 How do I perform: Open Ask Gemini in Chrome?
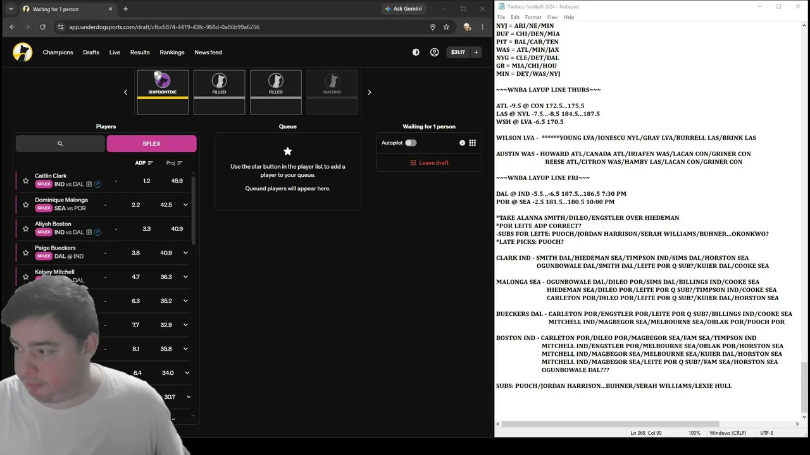(403, 9)
